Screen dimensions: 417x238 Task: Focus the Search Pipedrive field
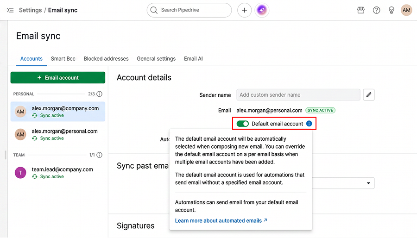pos(189,10)
